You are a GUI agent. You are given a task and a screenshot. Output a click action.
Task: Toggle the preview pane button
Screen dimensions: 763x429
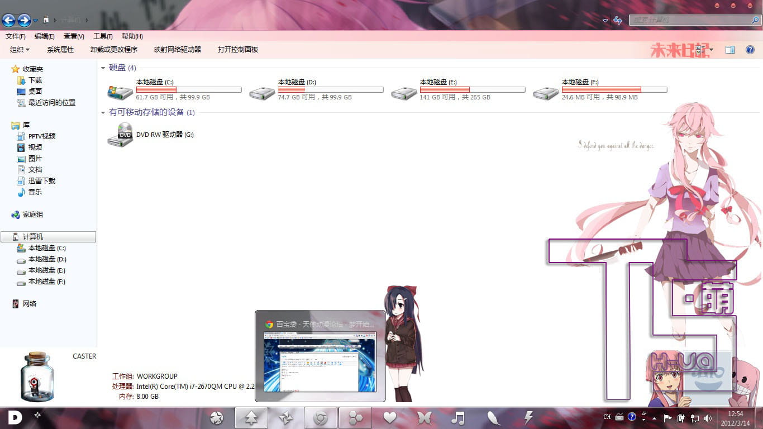click(x=729, y=50)
